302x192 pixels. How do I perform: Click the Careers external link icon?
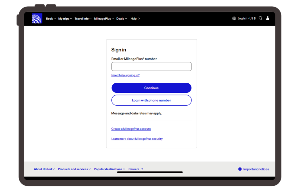point(142,169)
